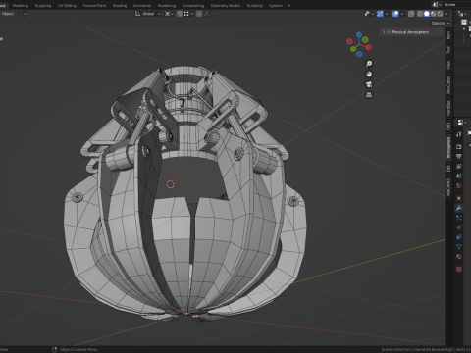Open object visibility and selectability dropdown
The width and height of the screenshot is (471, 353).
coord(369,14)
